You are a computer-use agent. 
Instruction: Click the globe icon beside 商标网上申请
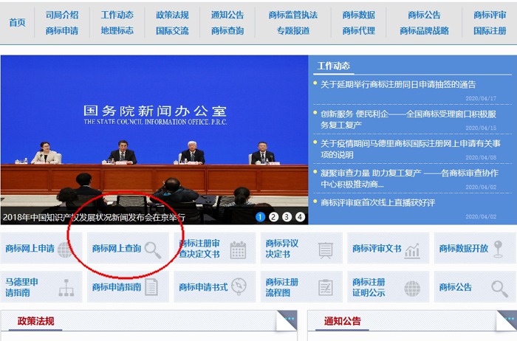[65, 249]
